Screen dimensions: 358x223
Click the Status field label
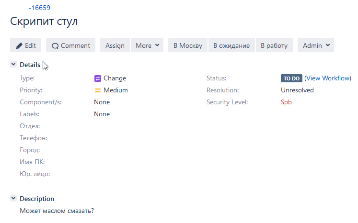point(217,78)
